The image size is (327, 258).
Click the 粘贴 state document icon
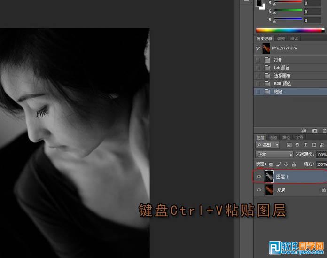(267, 92)
